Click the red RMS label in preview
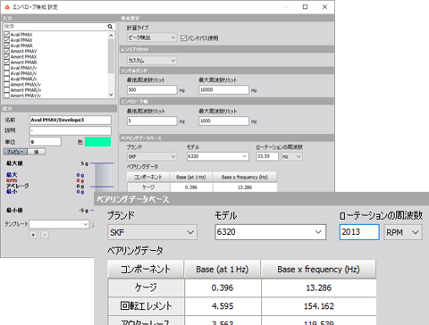Viewport: 429px width, 325px height. [12, 180]
